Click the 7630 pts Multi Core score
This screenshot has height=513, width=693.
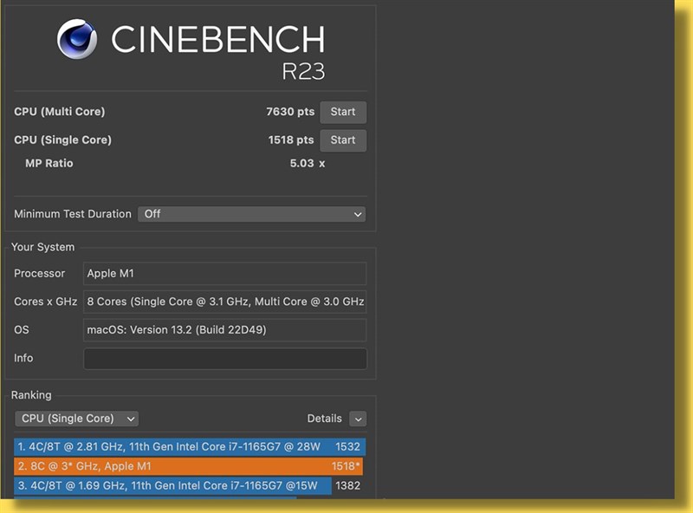click(x=290, y=112)
